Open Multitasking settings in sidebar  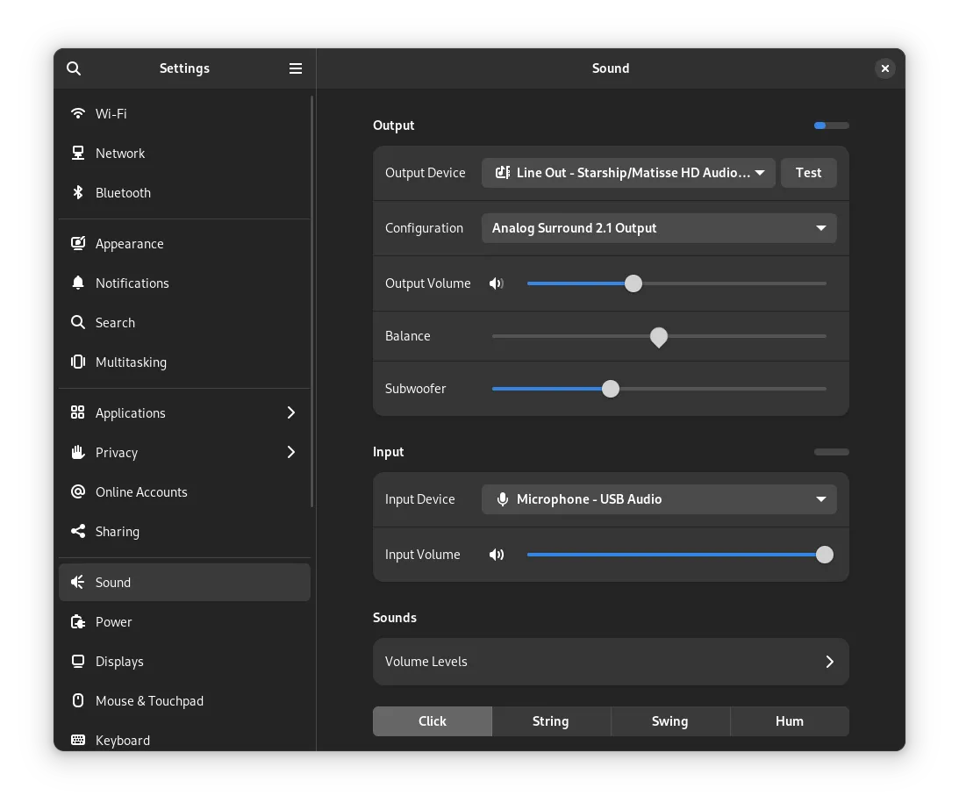pos(131,362)
